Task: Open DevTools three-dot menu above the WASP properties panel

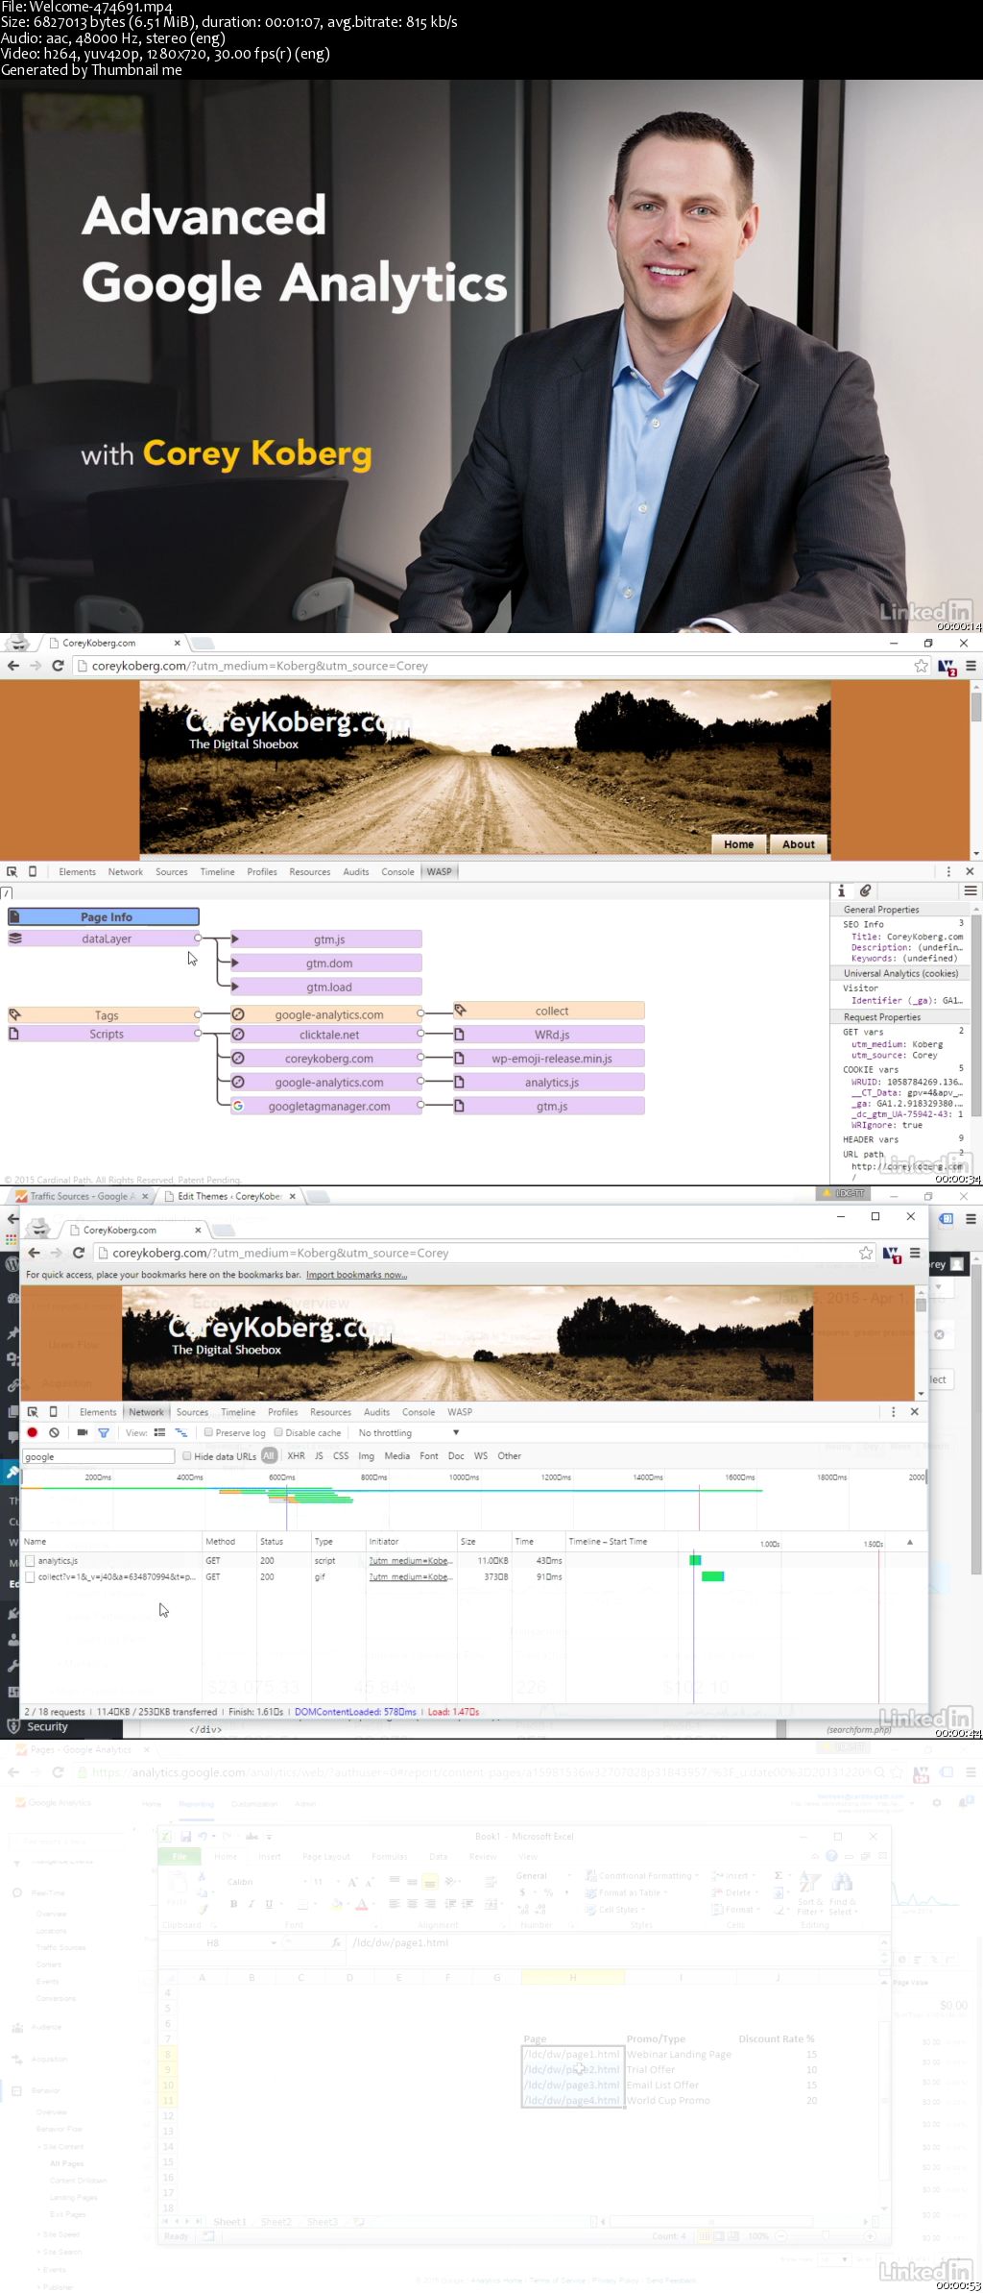Action: tap(948, 871)
